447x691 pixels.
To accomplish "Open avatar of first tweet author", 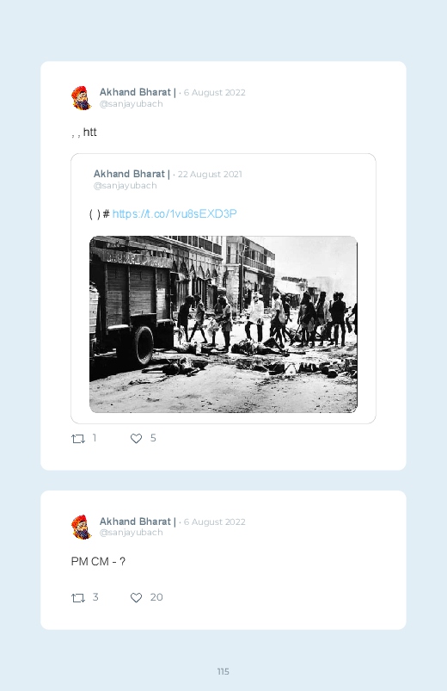I will [x=82, y=98].
